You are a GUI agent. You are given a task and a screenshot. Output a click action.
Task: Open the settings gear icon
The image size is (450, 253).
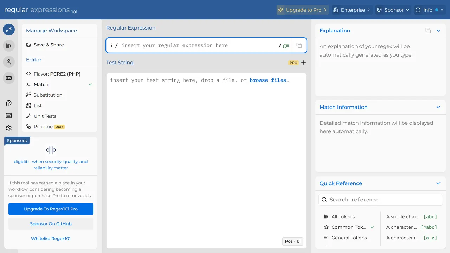tap(9, 128)
